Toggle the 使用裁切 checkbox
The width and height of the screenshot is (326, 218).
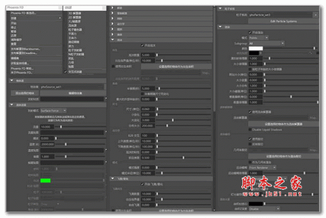click(x=250, y=139)
